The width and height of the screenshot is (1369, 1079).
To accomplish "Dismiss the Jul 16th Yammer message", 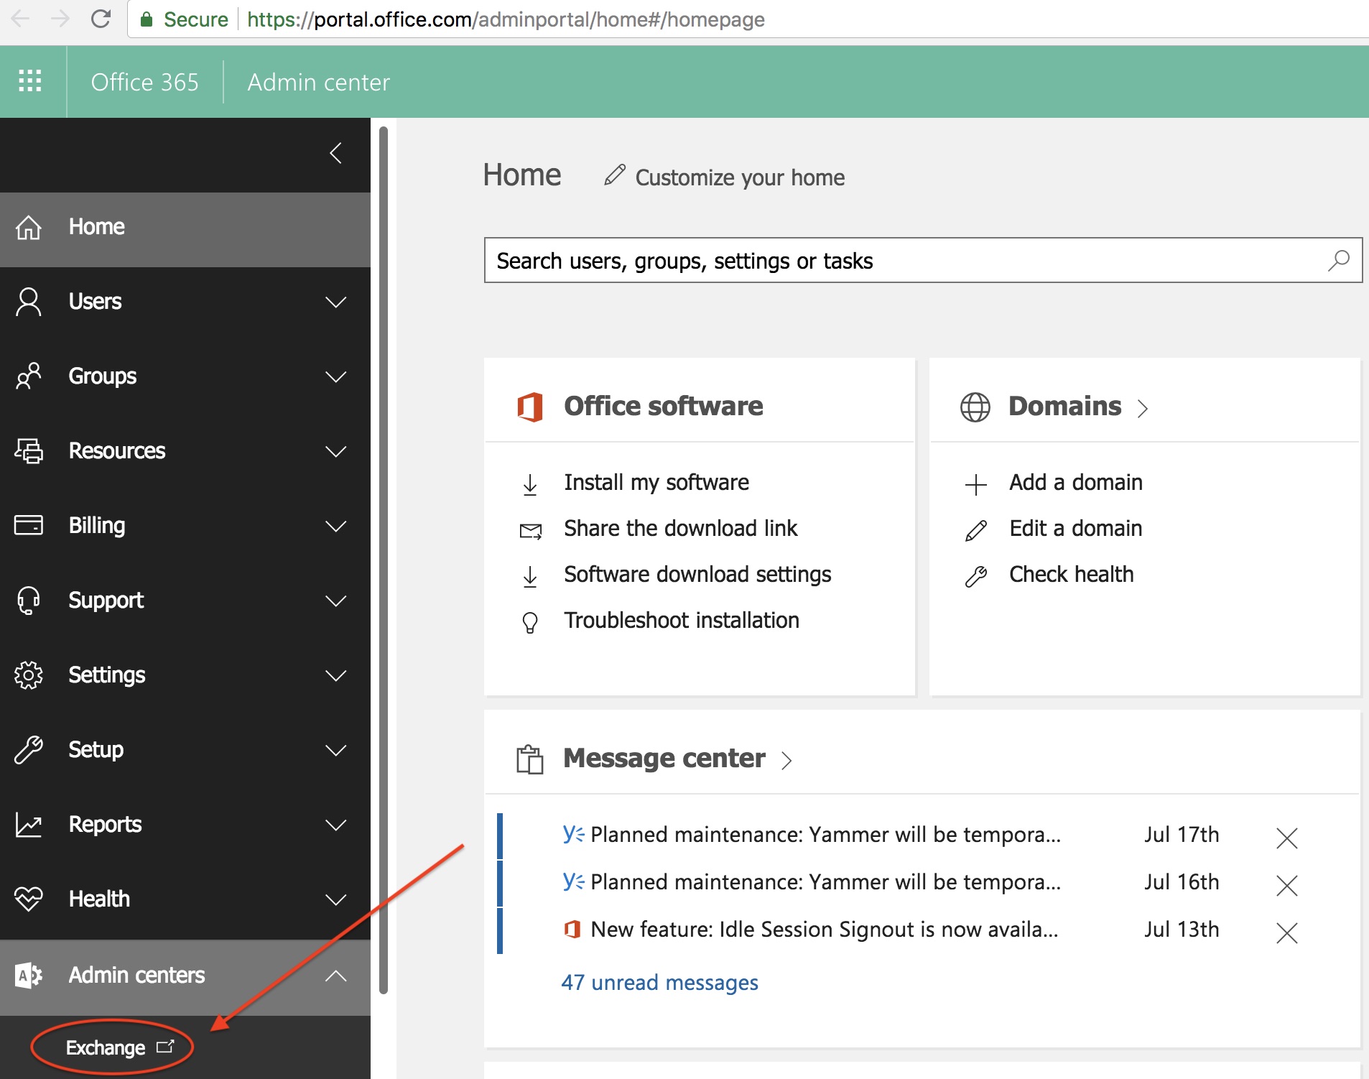I will coord(1287,885).
